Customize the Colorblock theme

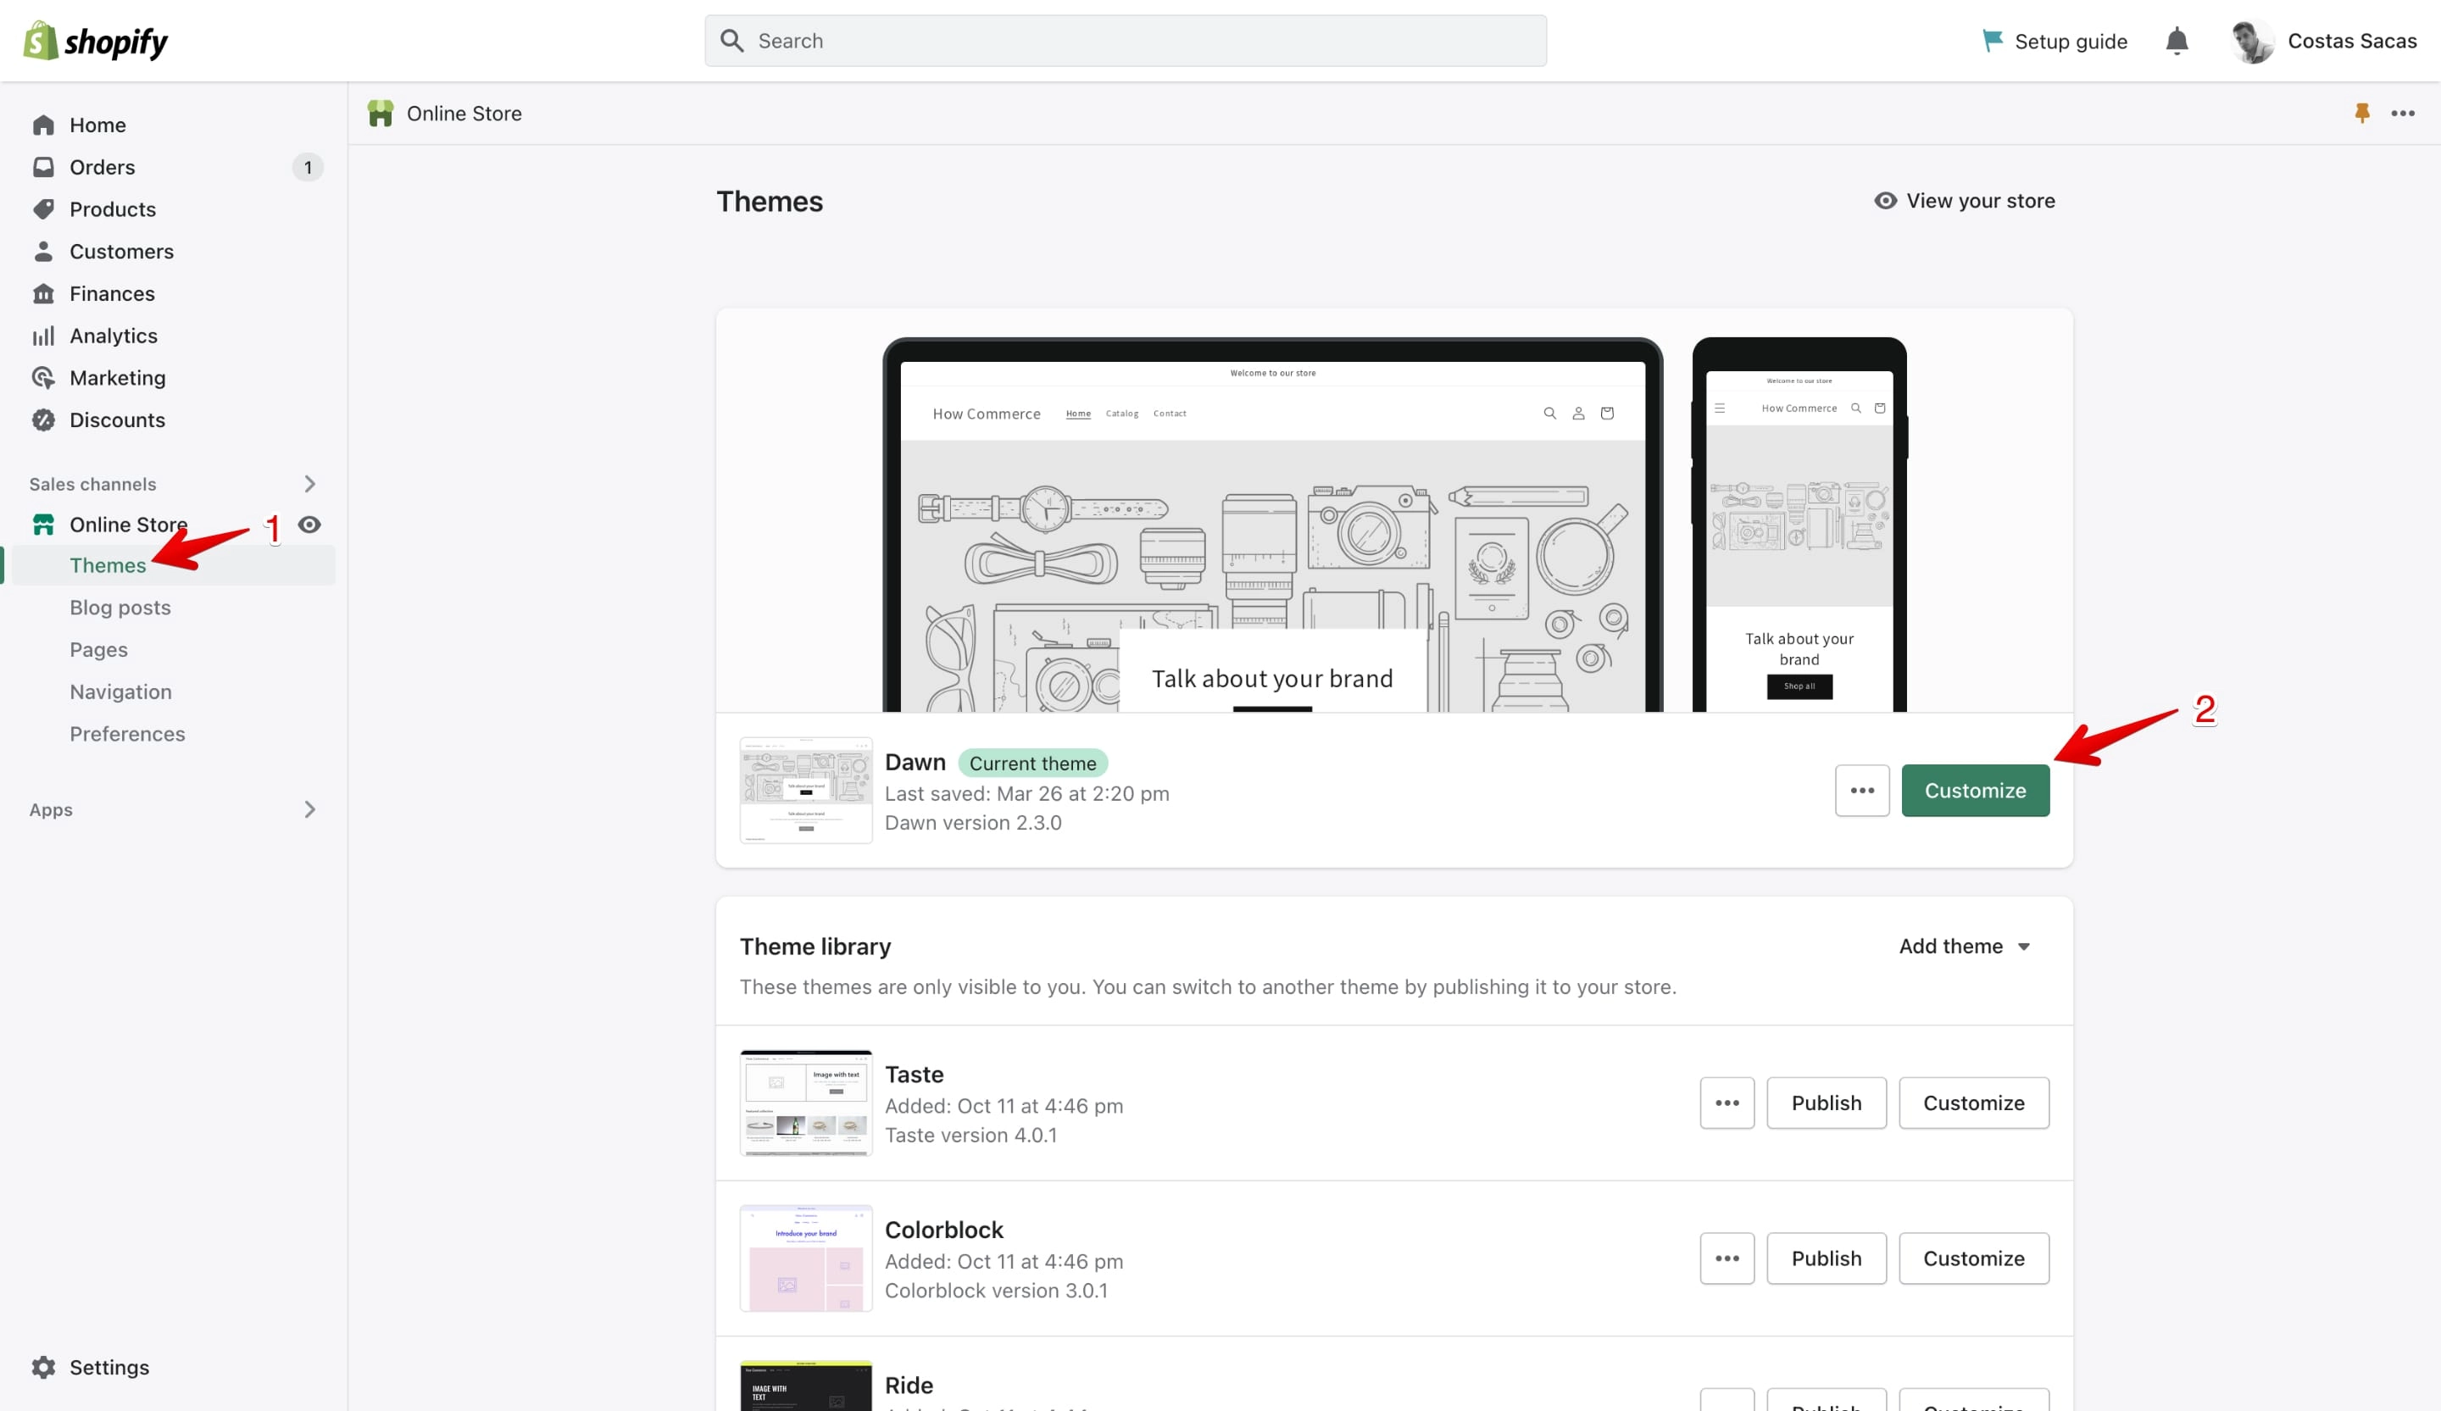click(x=1973, y=1258)
